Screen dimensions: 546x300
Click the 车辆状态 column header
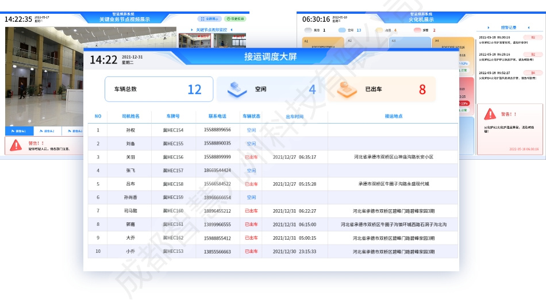[x=251, y=116]
